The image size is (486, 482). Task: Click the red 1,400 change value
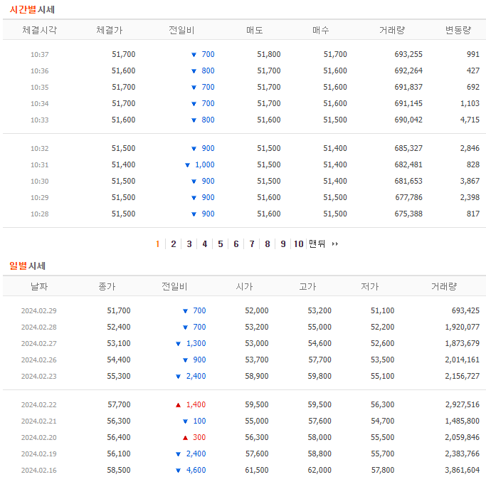(x=196, y=404)
